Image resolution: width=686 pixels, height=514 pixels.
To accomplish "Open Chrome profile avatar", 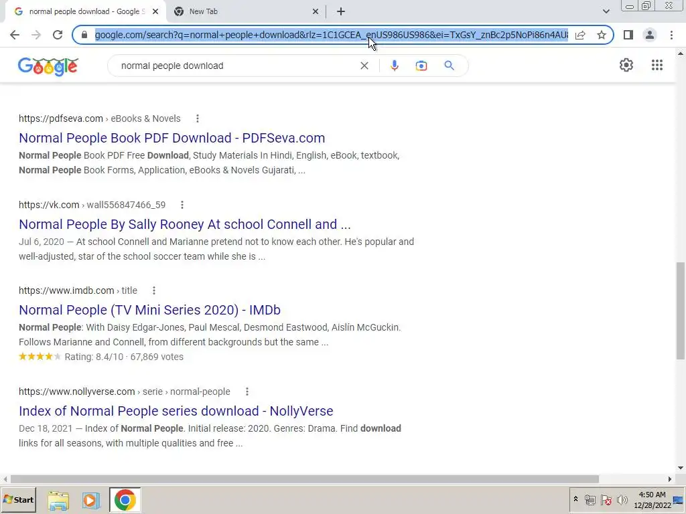I will (650, 35).
